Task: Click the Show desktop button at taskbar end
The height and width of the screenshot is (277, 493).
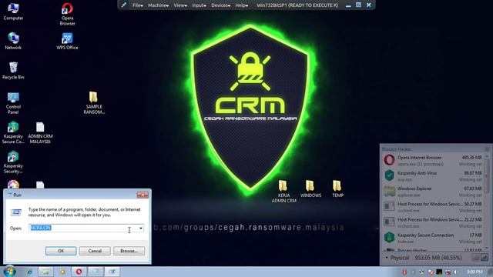Action: point(490,272)
